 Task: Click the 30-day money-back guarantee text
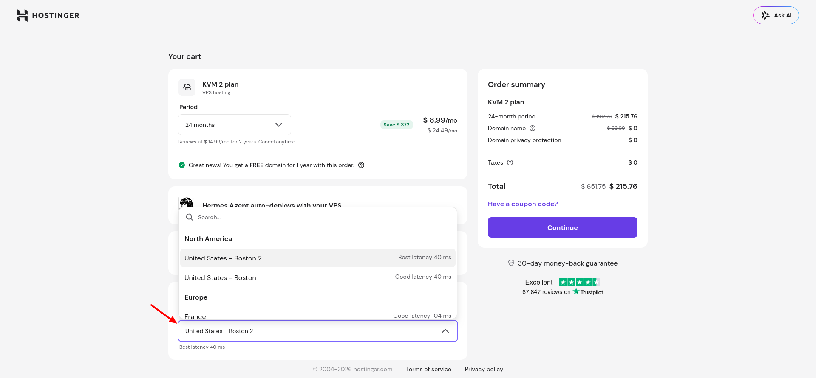(x=567, y=263)
